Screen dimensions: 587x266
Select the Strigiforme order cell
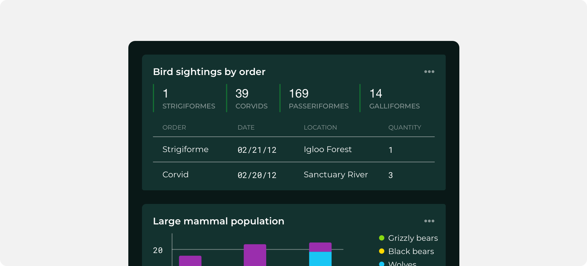pos(185,149)
